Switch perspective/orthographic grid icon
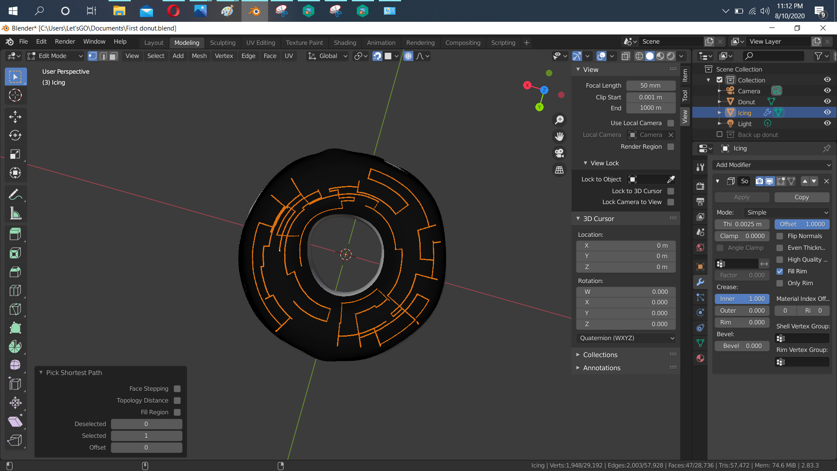Screen dimensions: 837x471 pos(559,170)
